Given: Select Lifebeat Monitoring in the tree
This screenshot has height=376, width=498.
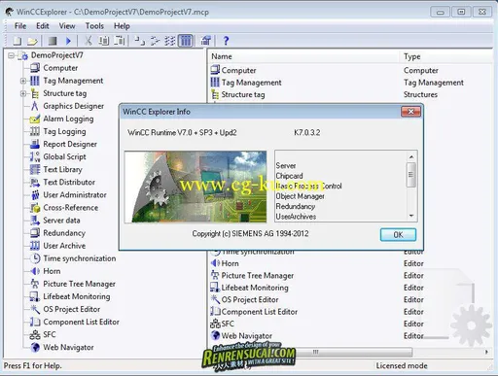Looking at the screenshot, I should 77,296.
